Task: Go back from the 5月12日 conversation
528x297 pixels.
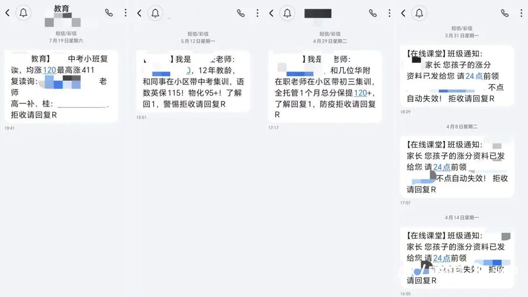Action: [x=139, y=13]
